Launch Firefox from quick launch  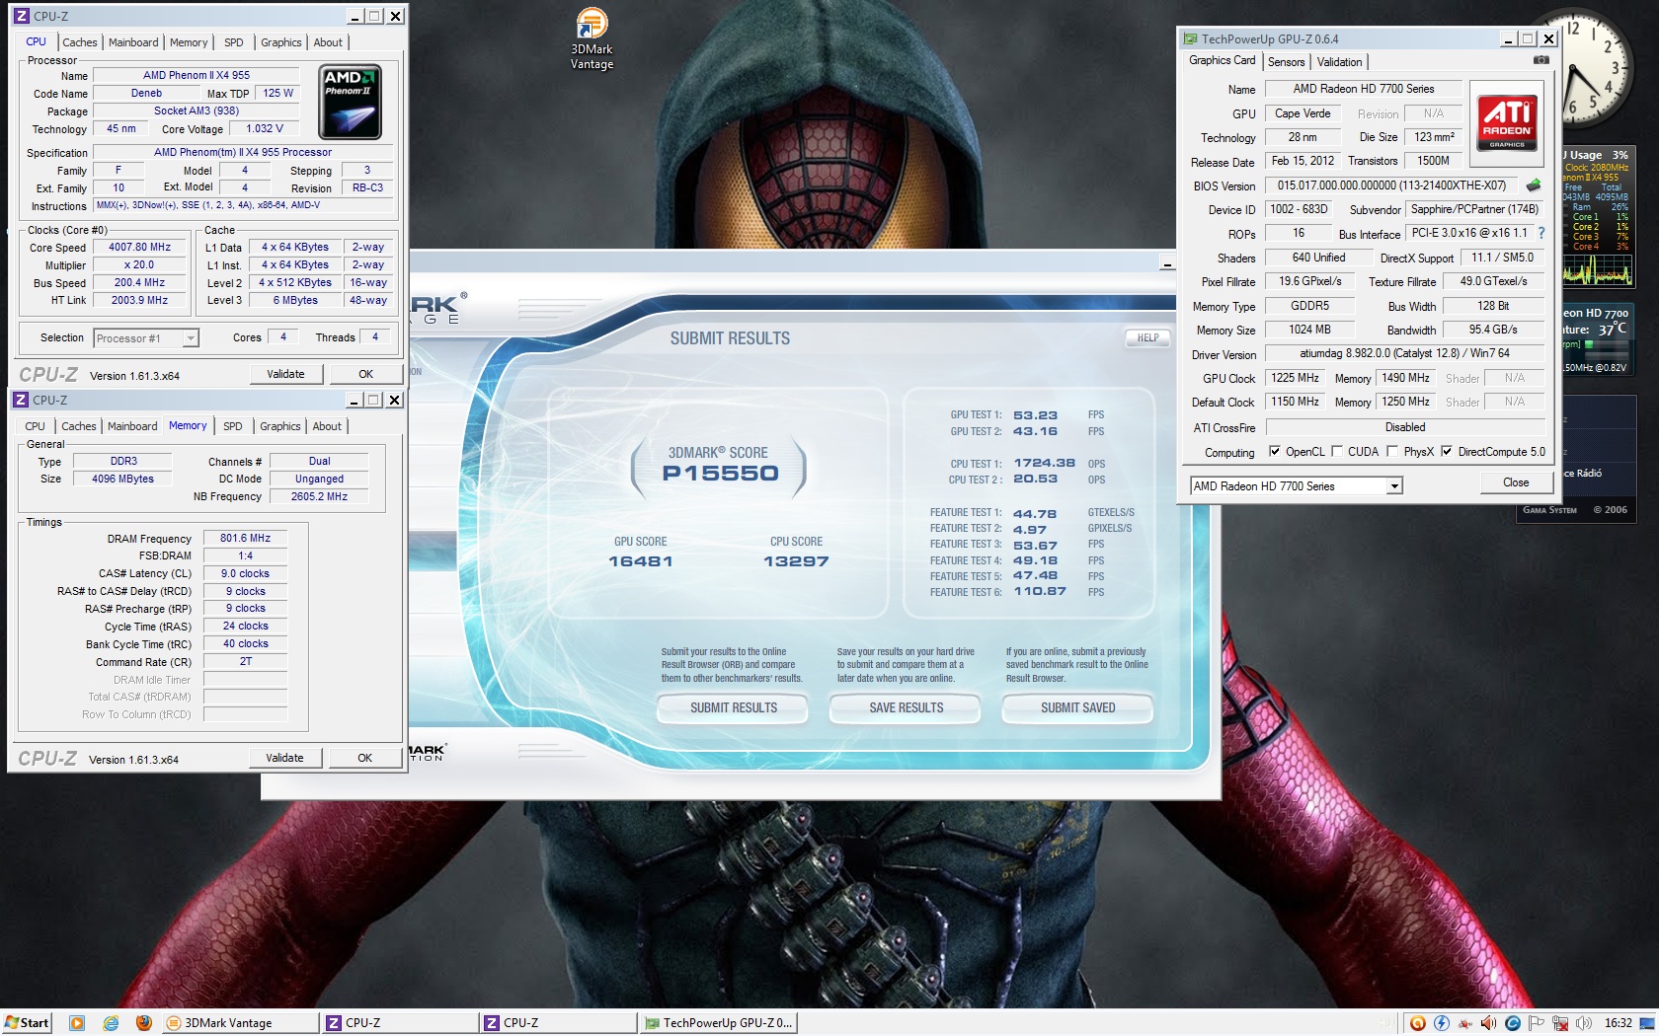(x=143, y=1023)
